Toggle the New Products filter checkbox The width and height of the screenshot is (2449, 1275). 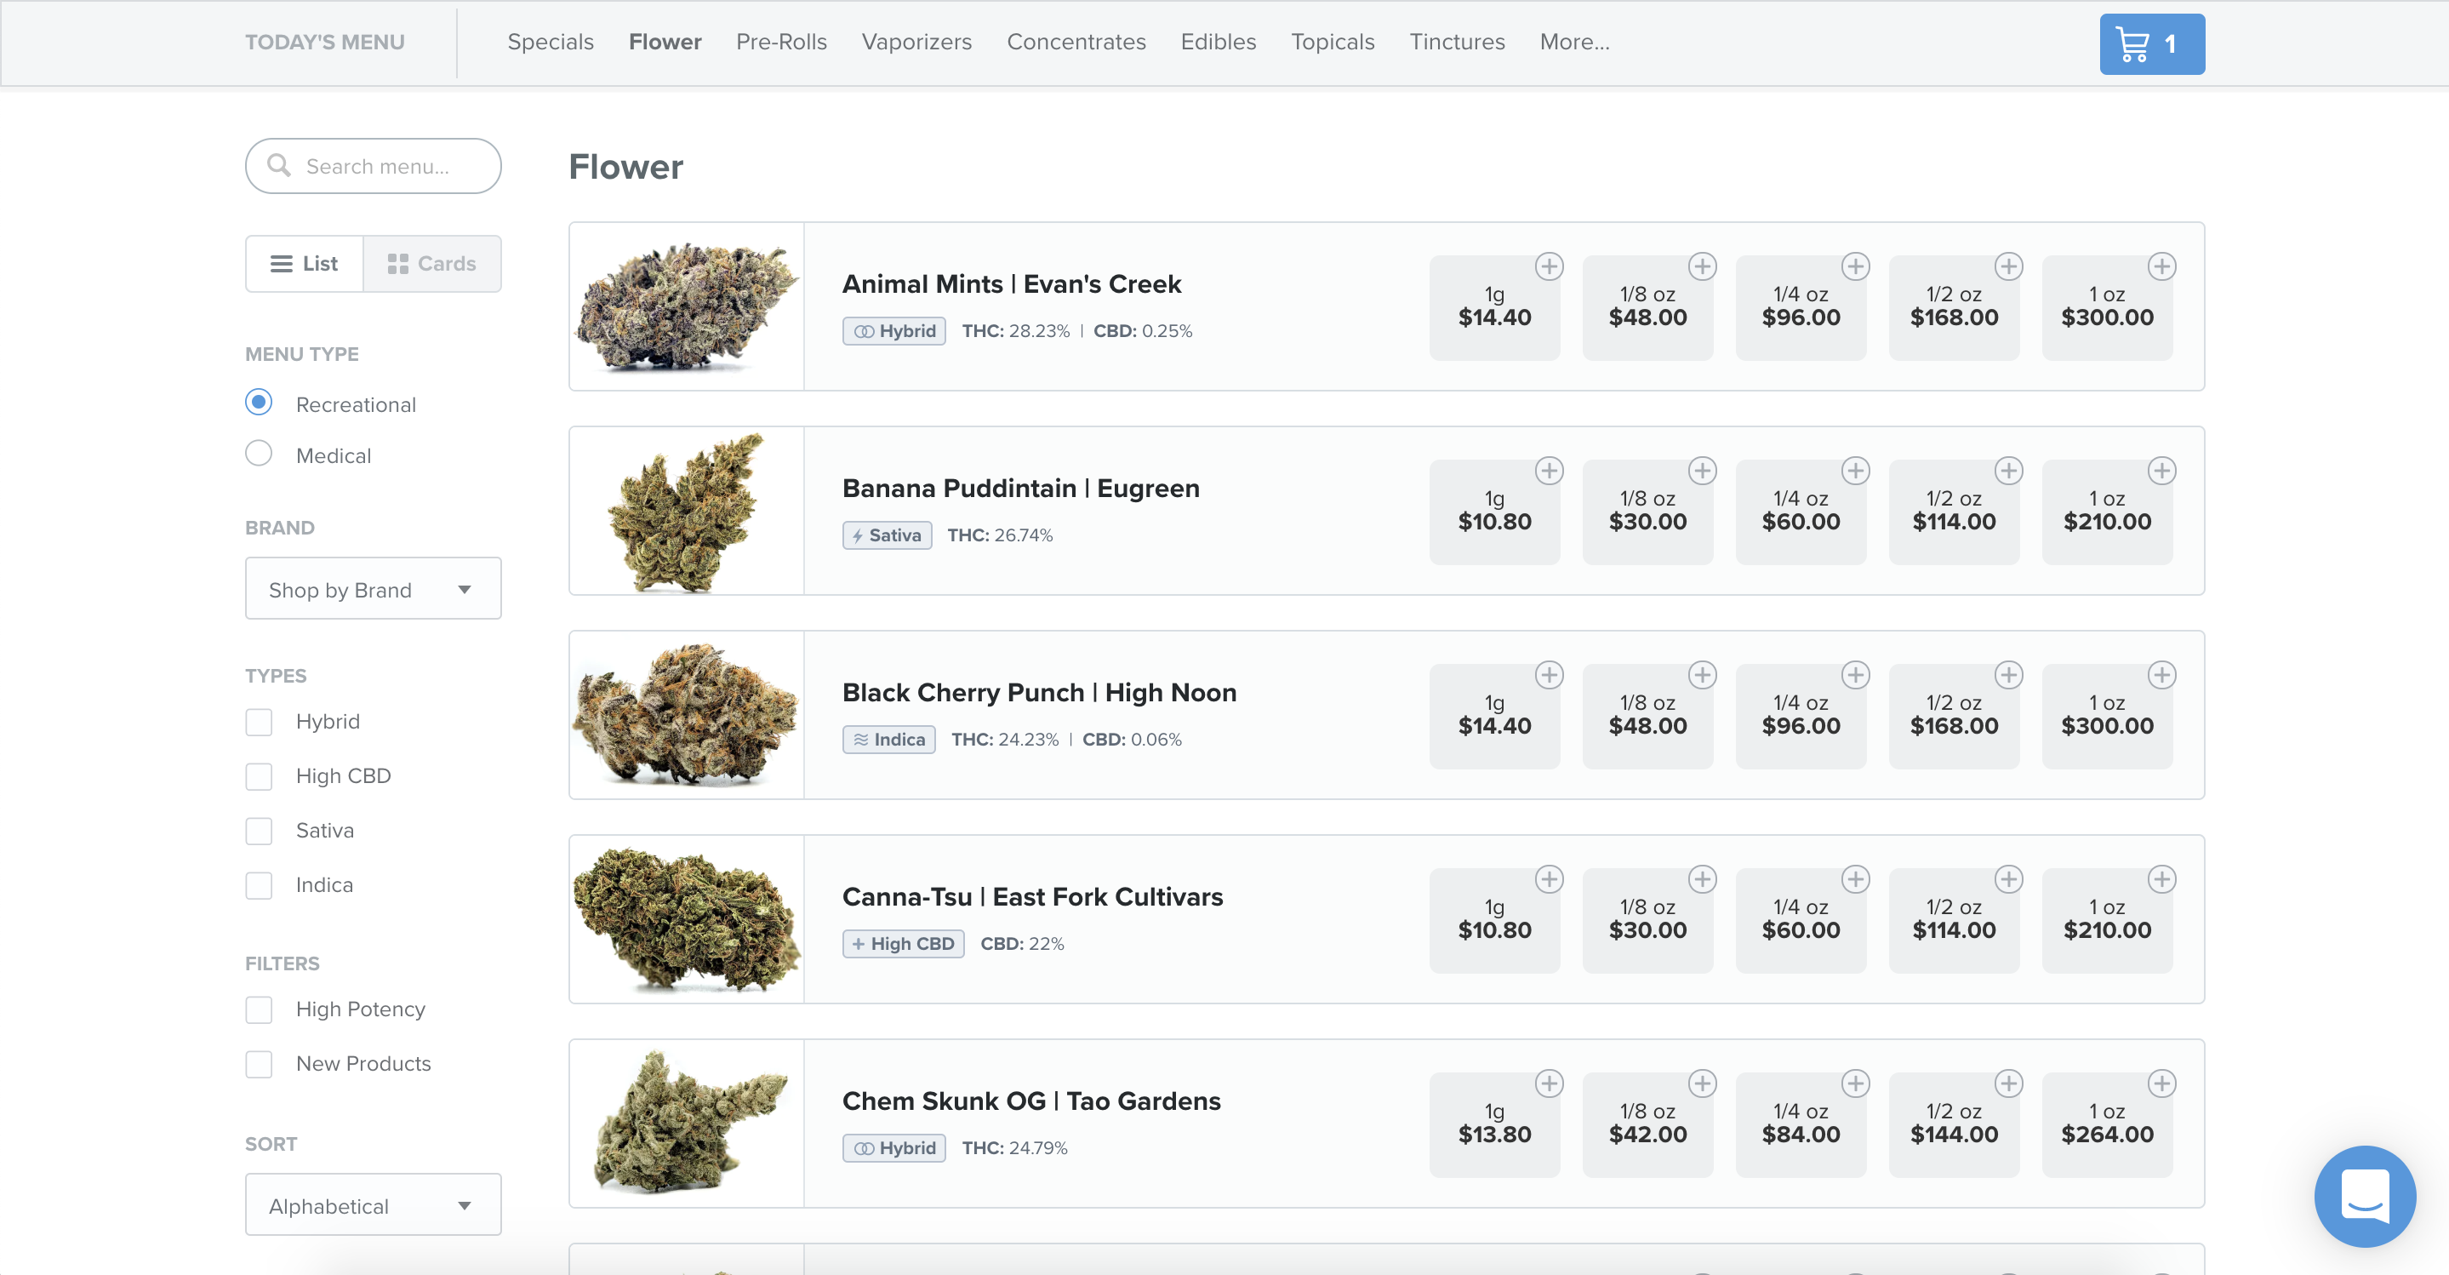[x=258, y=1063]
